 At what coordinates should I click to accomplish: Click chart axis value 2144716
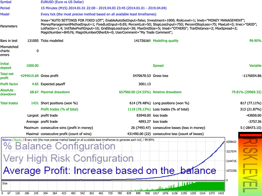[x=231, y=161]
